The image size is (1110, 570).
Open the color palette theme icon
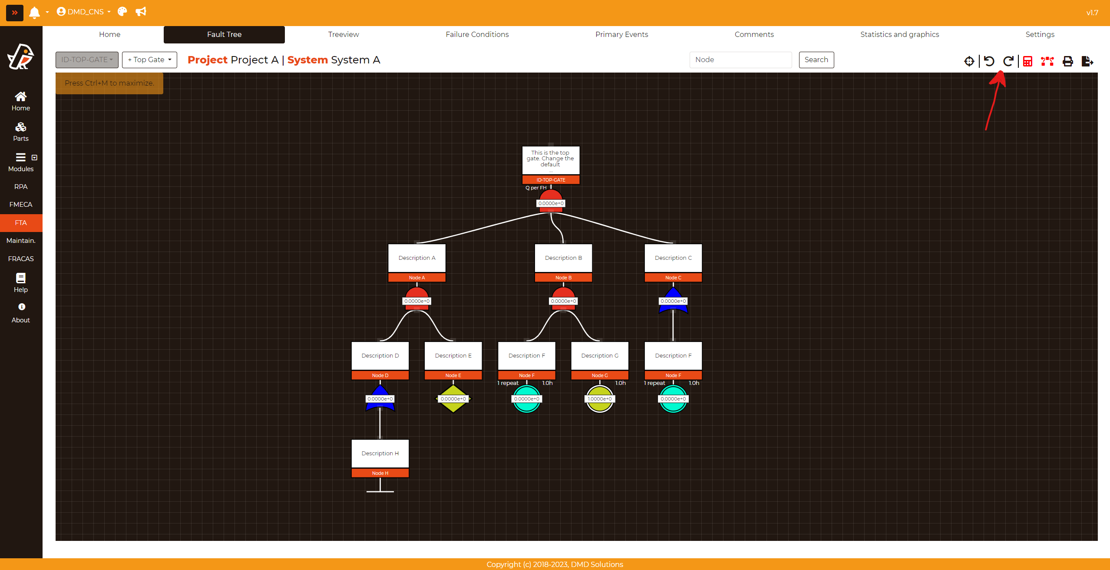(x=122, y=12)
